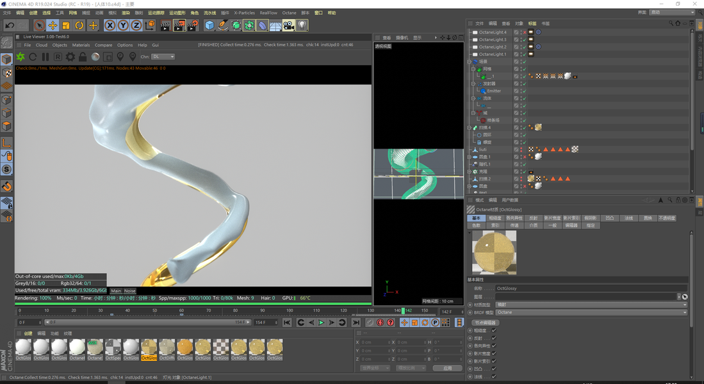The image size is (704, 384).
Task: Restart the Live Viewer render
Action: coord(33,56)
